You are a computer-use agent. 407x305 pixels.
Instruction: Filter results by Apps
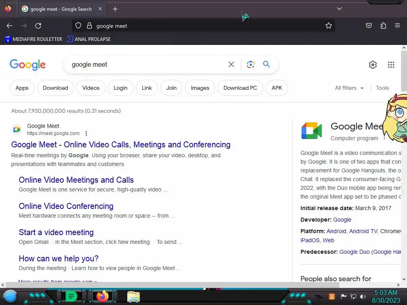(22, 88)
